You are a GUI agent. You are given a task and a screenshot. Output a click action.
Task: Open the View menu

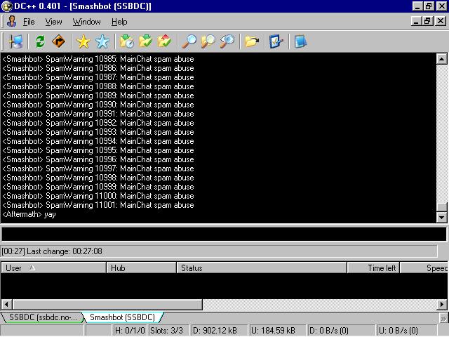pos(53,22)
